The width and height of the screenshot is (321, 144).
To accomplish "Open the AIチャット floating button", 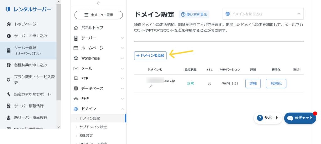I will (x=300, y=118).
